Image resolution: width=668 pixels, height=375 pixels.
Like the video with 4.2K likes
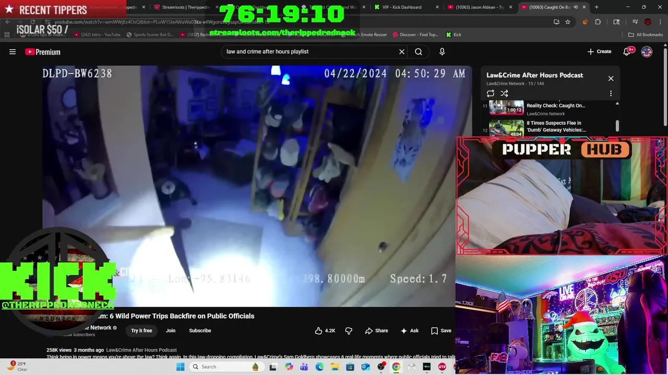[325, 331]
